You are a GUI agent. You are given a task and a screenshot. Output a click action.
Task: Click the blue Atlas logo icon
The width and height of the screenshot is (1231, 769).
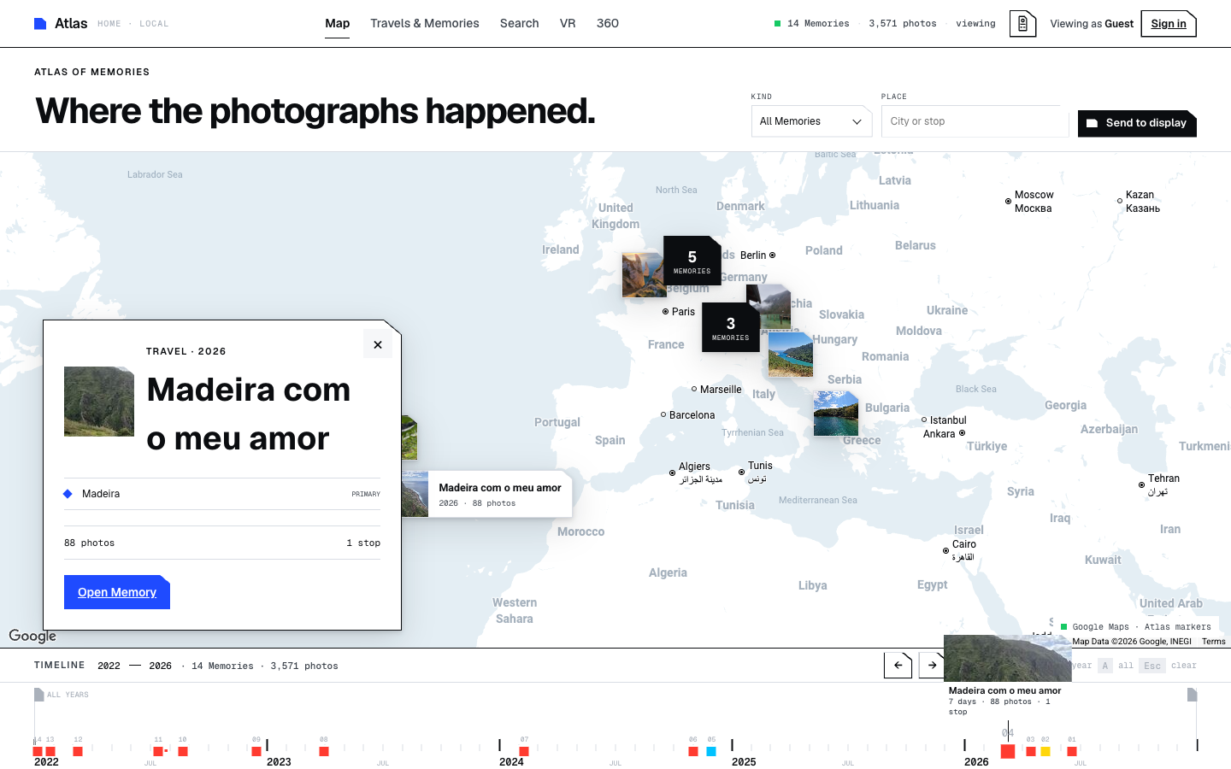point(40,24)
